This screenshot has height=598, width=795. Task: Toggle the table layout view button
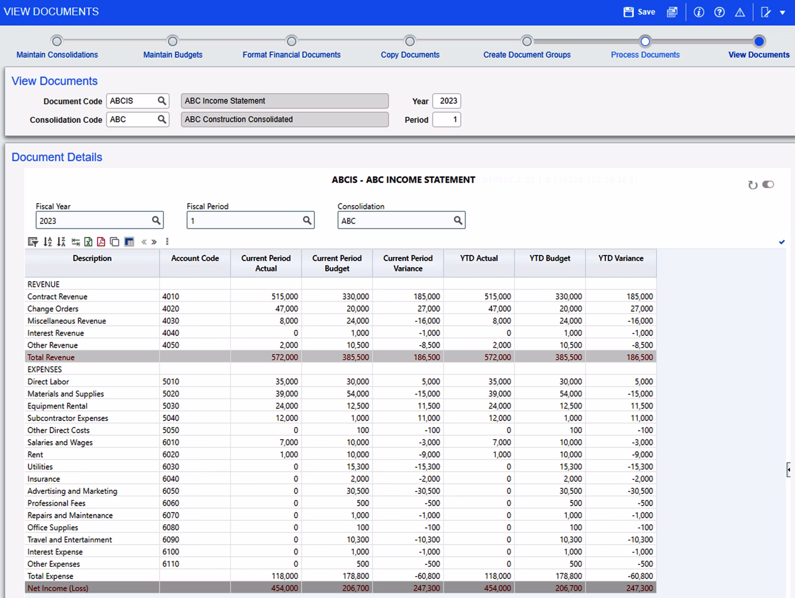point(129,242)
